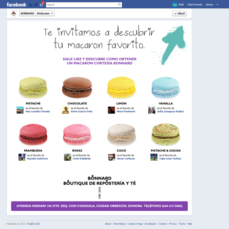Click the pink Rosas macaron
229x229 pixels.
pos(77,135)
